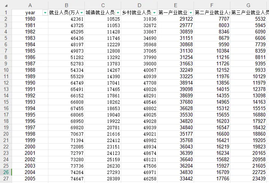Open filter dropdown for 就业人员 column

[x=82, y=12]
